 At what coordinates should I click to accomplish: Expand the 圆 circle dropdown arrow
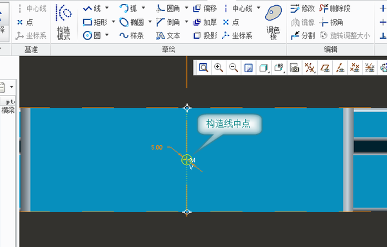click(107, 35)
